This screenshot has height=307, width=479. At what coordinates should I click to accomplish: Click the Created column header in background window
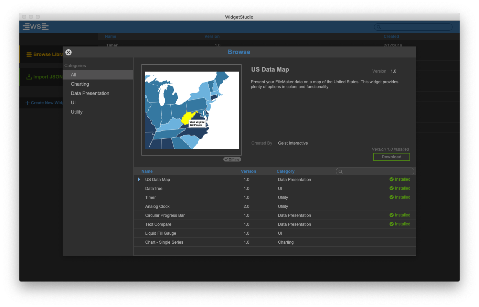(x=391, y=36)
